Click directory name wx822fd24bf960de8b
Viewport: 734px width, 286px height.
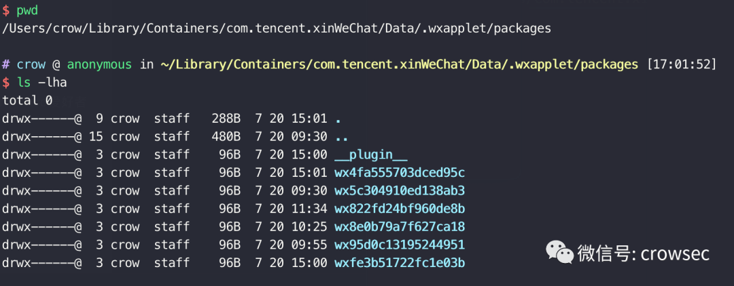click(x=400, y=209)
